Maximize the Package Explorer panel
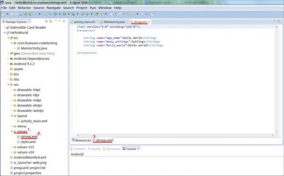The width and height of the screenshot is (284, 176). coord(64,21)
